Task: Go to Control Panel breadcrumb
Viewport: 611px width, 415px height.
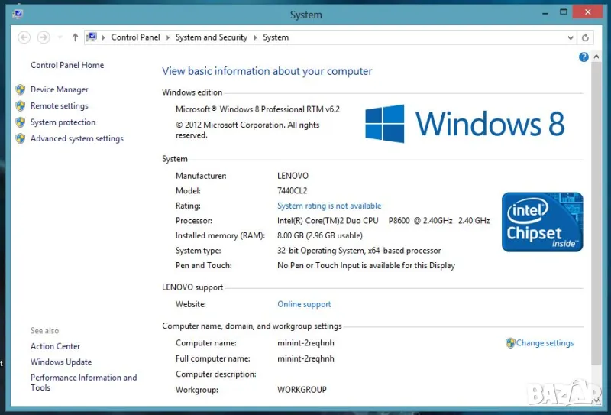Action: coord(135,37)
